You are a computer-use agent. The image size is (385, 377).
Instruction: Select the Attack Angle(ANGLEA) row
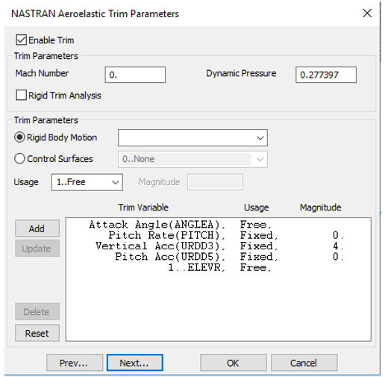coord(218,225)
